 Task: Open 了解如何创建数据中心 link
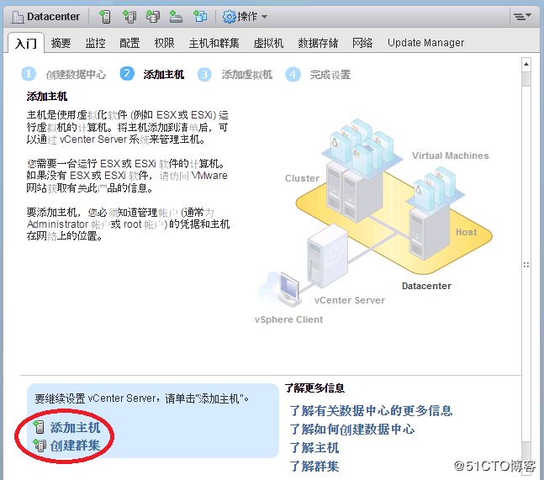352,429
